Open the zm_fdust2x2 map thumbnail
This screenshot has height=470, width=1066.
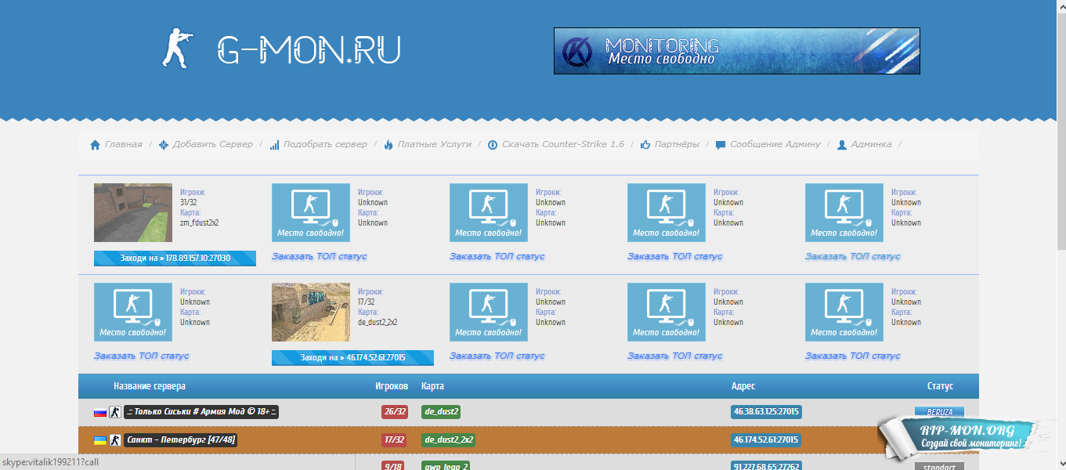coord(133,213)
